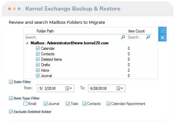
Task: Open the To date calendar icon
Action: point(118,88)
